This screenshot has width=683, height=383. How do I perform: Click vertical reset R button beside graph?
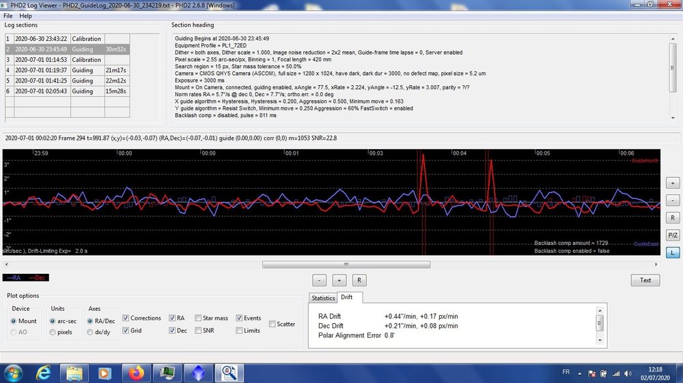[673, 218]
